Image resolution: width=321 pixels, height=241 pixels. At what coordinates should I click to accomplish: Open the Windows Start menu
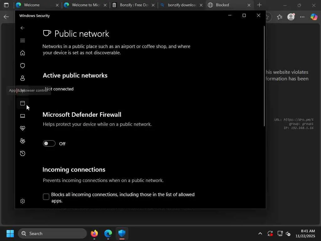pyautogui.click(x=10, y=233)
